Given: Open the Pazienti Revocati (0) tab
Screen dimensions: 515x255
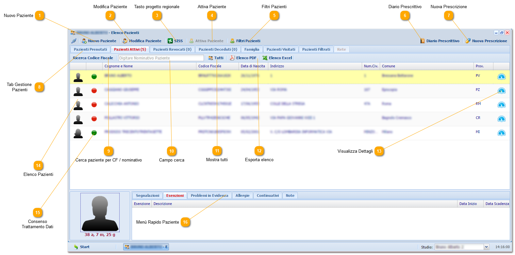Looking at the screenshot, I should 172,49.
